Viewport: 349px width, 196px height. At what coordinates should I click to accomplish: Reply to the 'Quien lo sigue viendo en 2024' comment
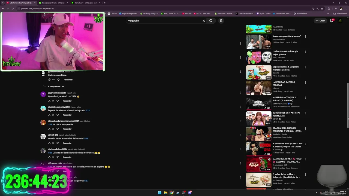pyautogui.click(x=67, y=101)
